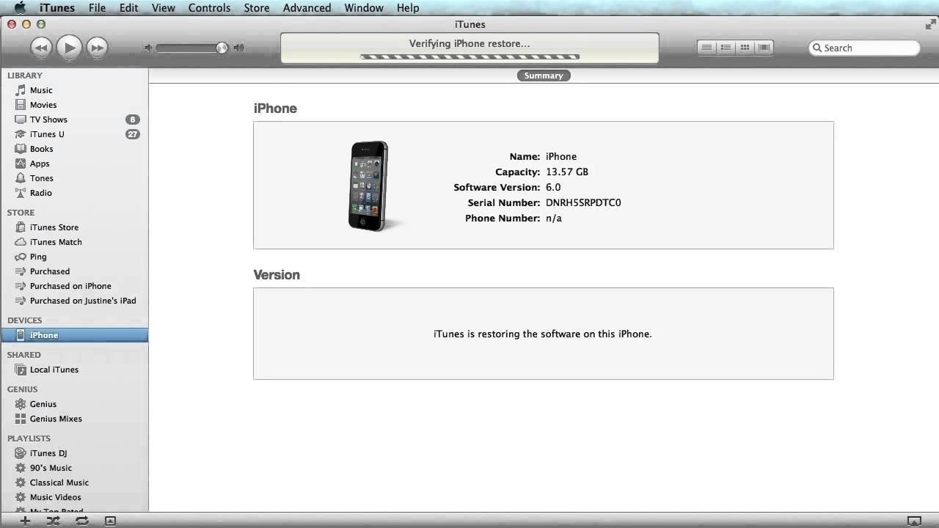Switch to song list view
Screen dimensions: 939x528
click(x=706, y=48)
